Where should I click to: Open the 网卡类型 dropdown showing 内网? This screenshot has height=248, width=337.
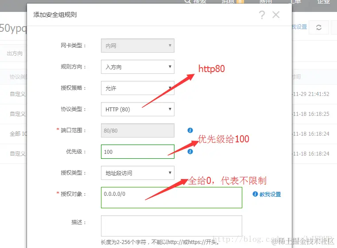[138, 46]
